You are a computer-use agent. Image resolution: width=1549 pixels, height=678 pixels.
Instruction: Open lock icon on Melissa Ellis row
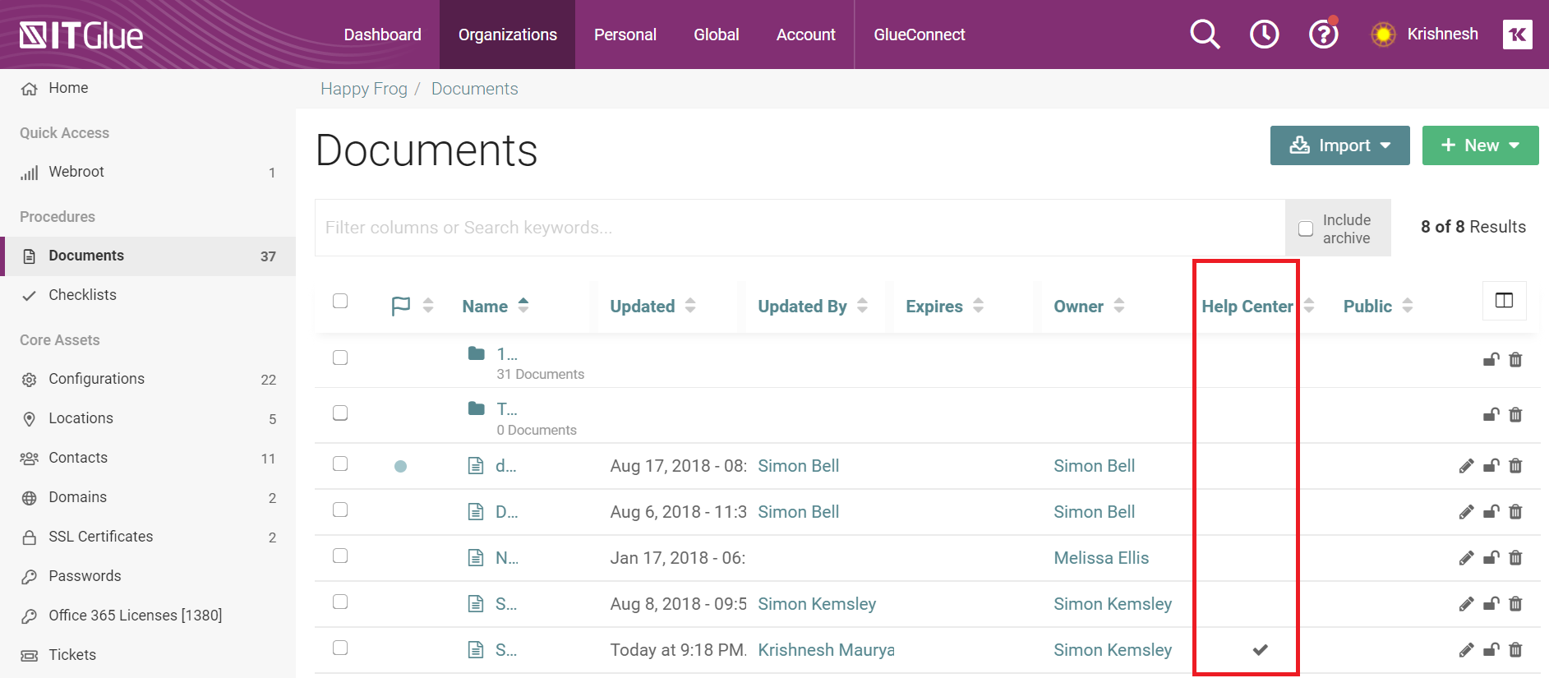click(x=1491, y=558)
